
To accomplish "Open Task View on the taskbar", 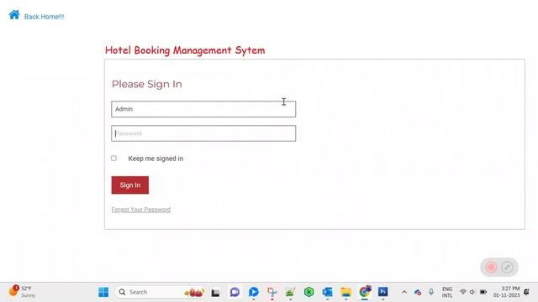I will click(x=215, y=293).
